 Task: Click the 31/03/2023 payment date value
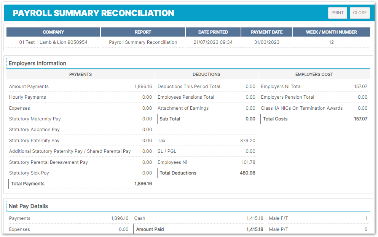(x=266, y=42)
